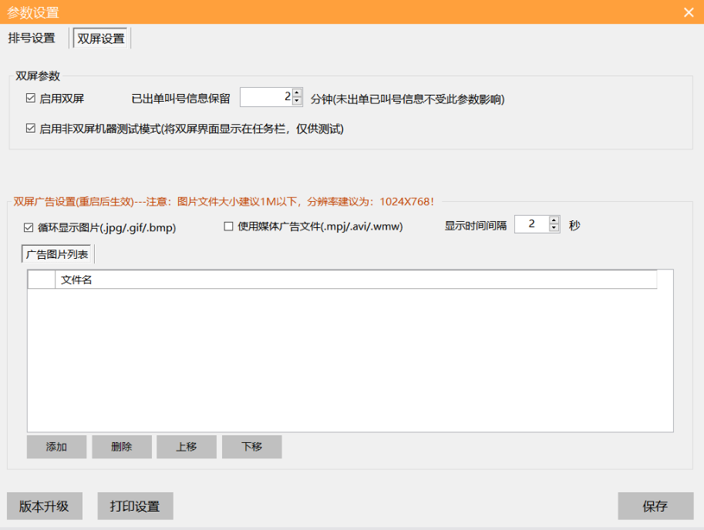Increase 显示时间间隔 seconds with up arrow
Viewport: 704px width, 530px height.
554,220
